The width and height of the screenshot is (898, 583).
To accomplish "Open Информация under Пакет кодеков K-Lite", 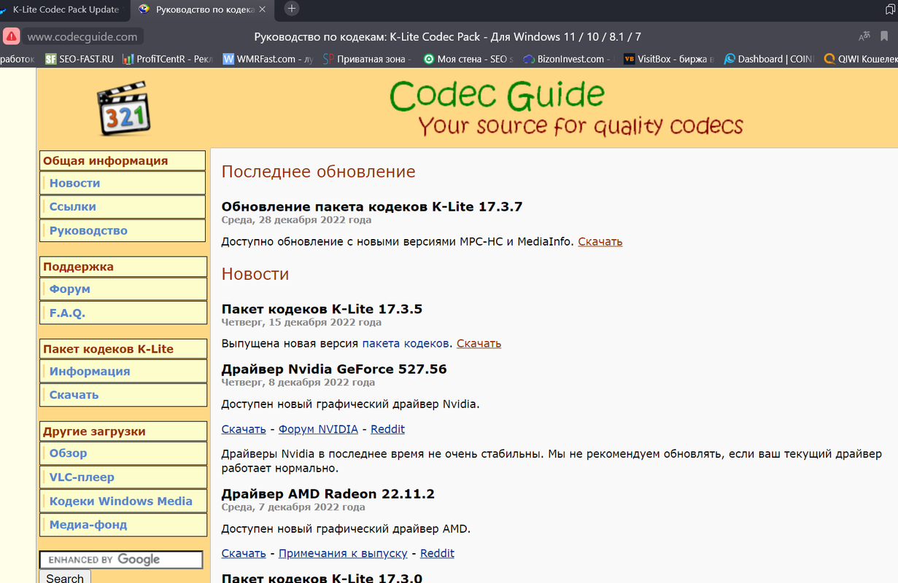I will (122, 372).
